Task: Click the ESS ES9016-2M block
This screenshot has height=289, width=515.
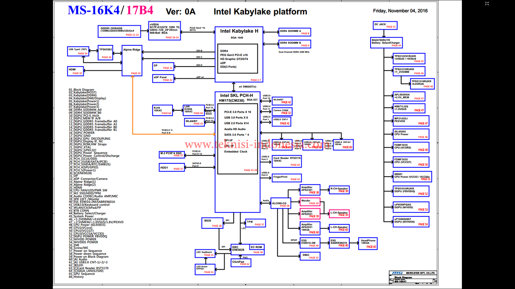Action: click(x=310, y=243)
